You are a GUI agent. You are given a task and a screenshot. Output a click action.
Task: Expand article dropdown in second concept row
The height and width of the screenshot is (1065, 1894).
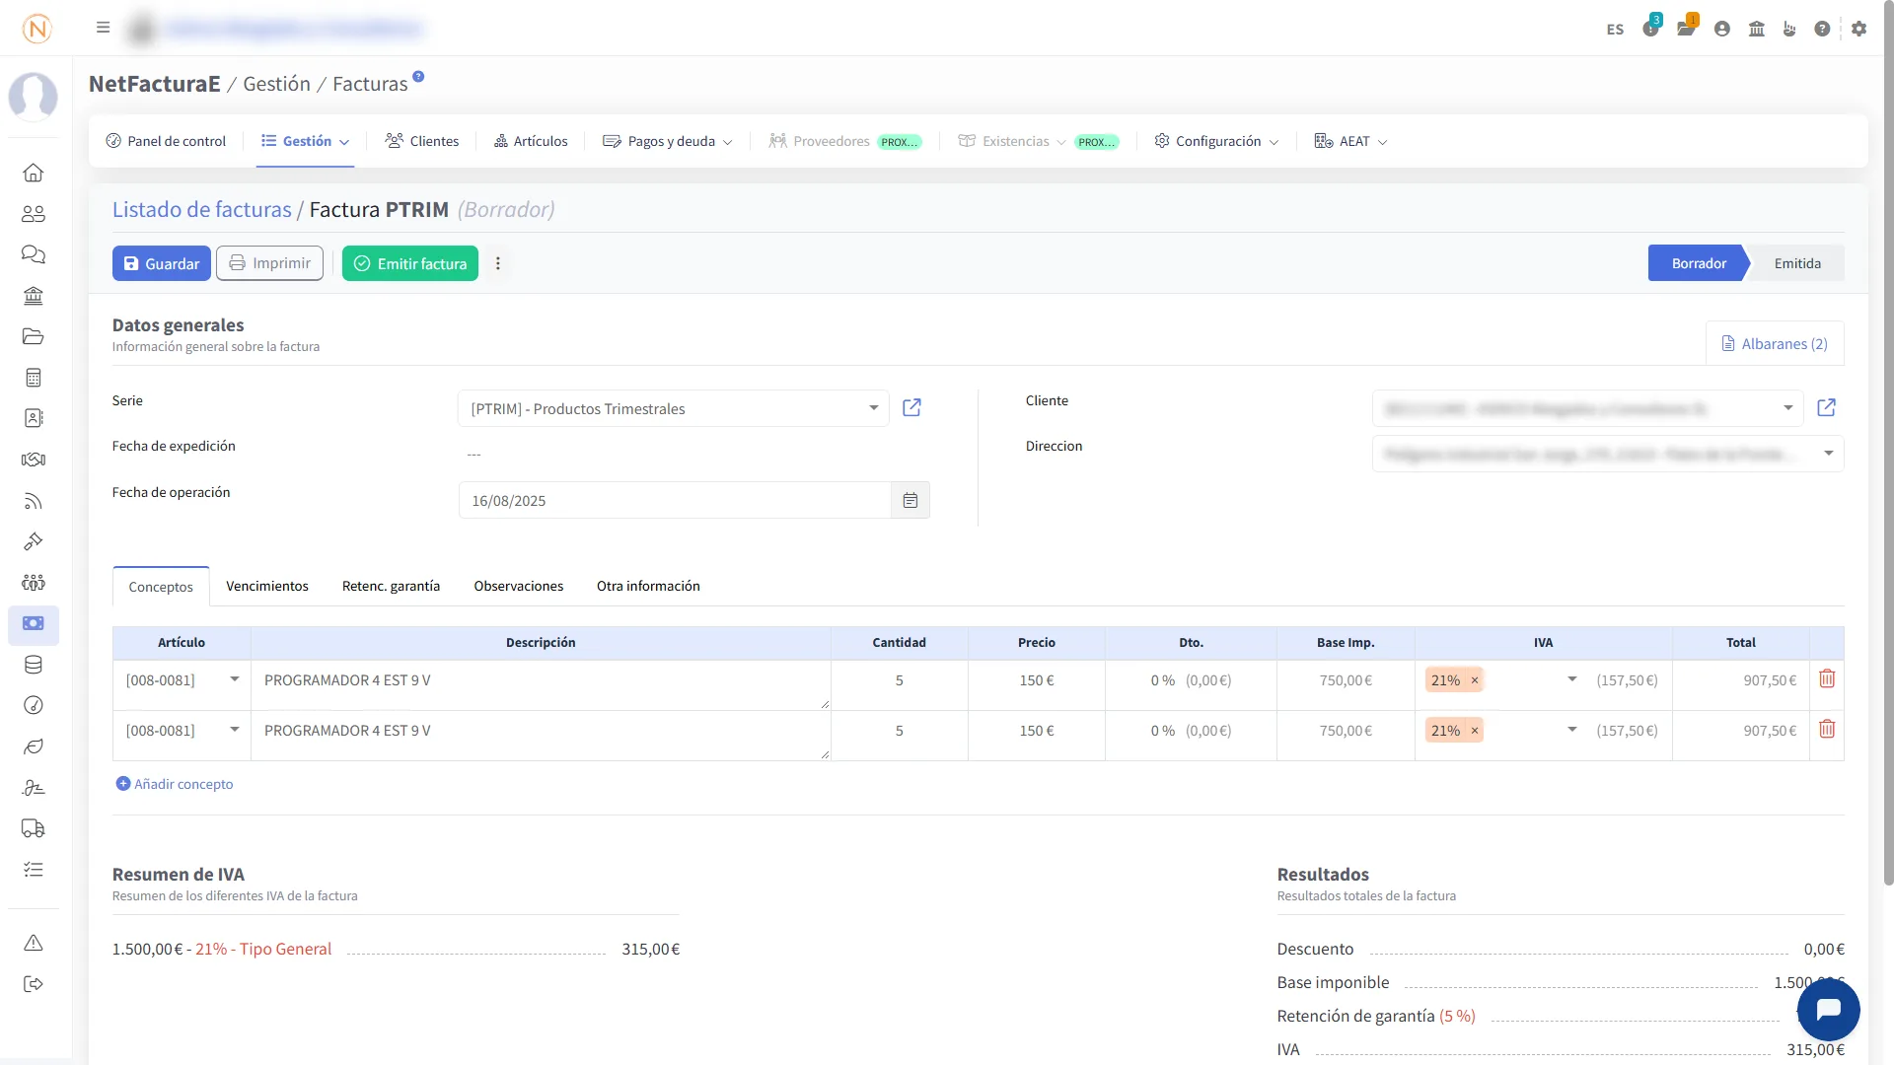pyautogui.click(x=235, y=730)
